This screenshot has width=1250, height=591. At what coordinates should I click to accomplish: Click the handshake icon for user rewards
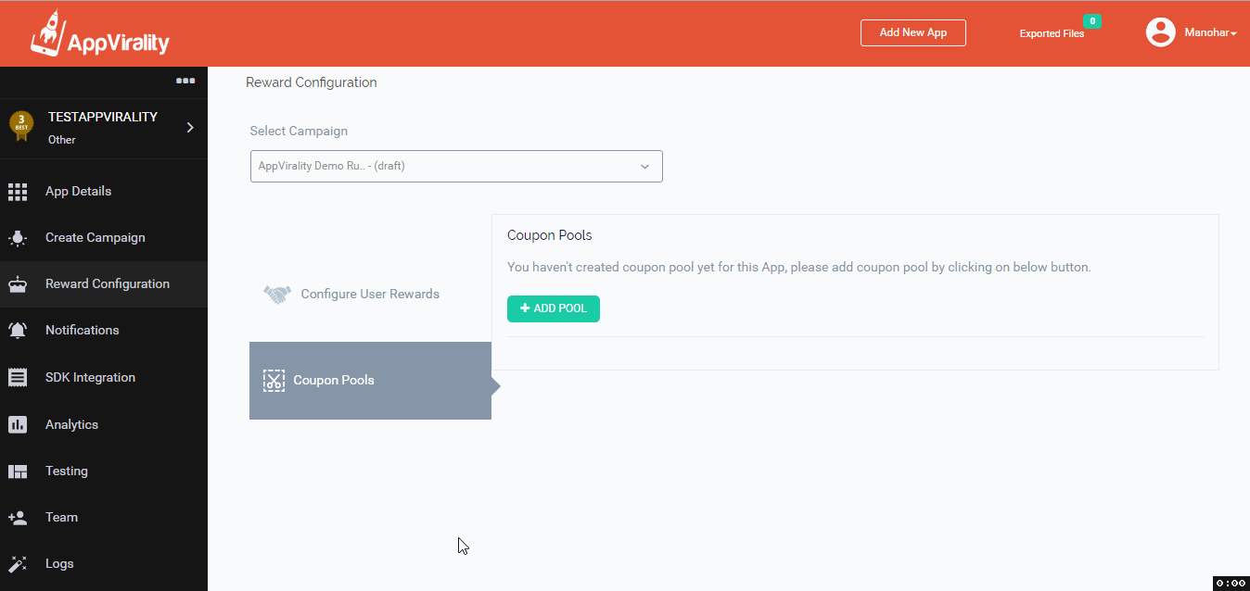(277, 295)
